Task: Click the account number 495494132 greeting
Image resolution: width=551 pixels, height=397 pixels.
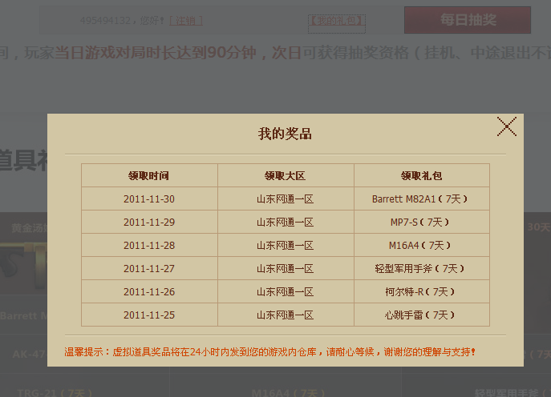Action: coord(122,21)
